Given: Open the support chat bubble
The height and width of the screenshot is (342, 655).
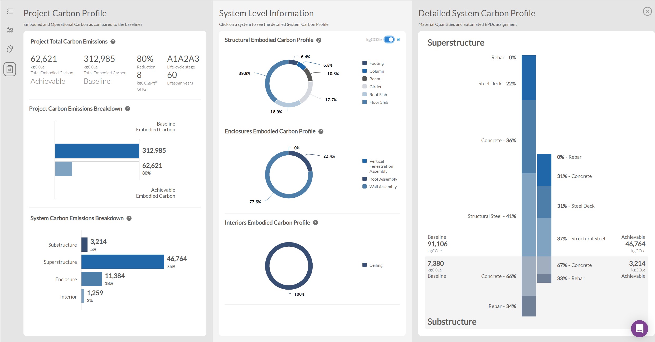Looking at the screenshot, I should [x=639, y=329].
